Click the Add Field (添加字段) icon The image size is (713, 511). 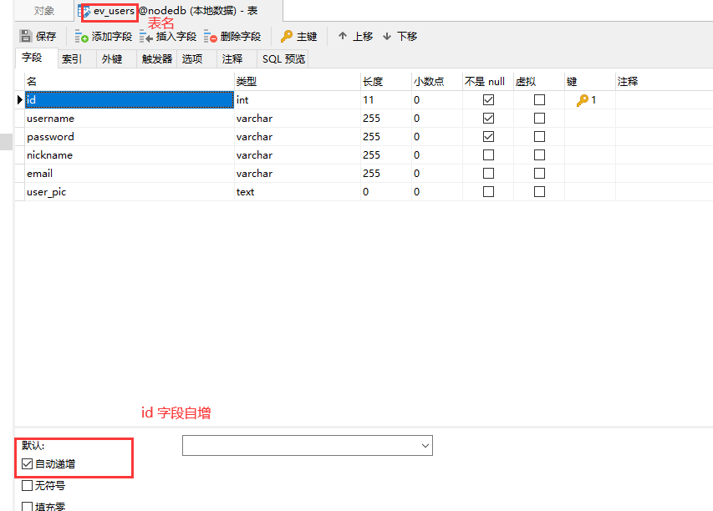pyautogui.click(x=81, y=37)
